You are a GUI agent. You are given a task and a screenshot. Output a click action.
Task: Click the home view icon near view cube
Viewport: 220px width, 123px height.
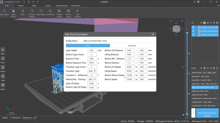(x=170, y=21)
